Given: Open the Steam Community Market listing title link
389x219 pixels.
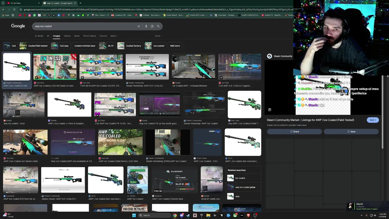Looking at the screenshot, I should click(x=310, y=120).
